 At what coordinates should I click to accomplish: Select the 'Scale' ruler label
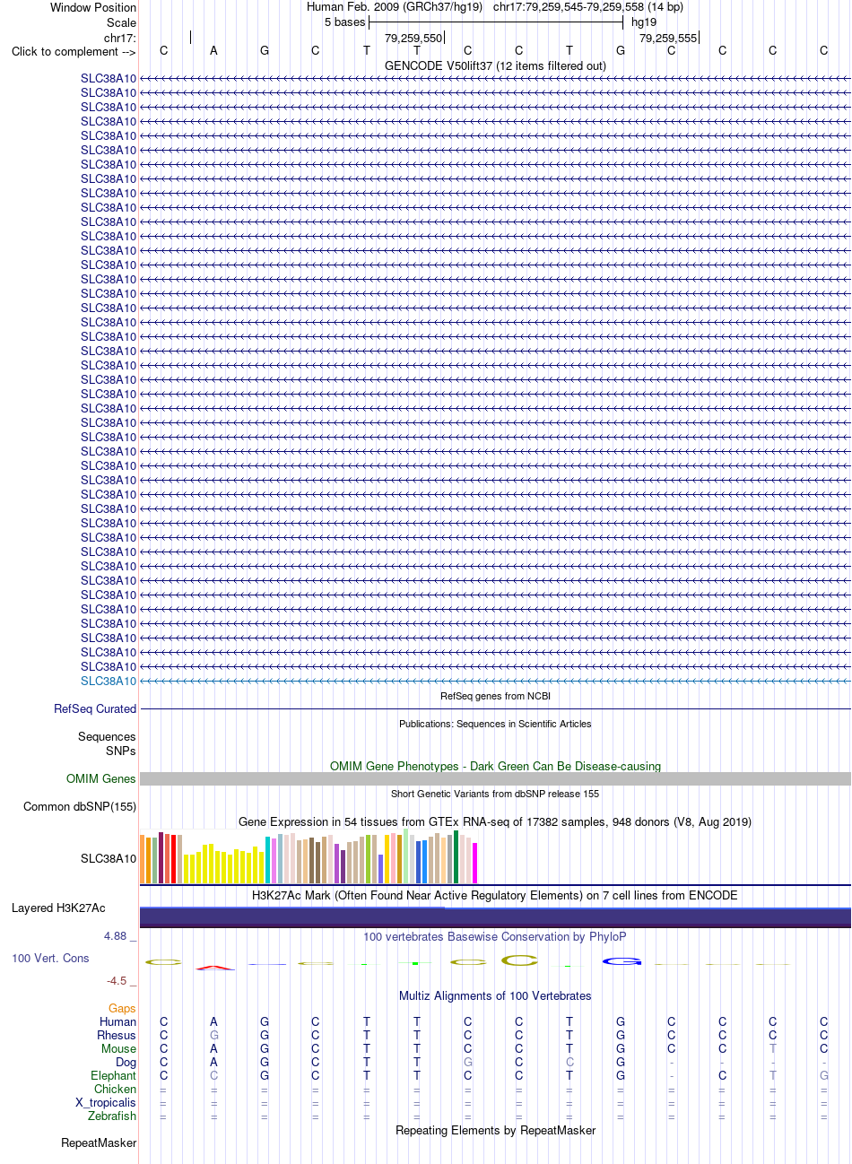[121, 22]
